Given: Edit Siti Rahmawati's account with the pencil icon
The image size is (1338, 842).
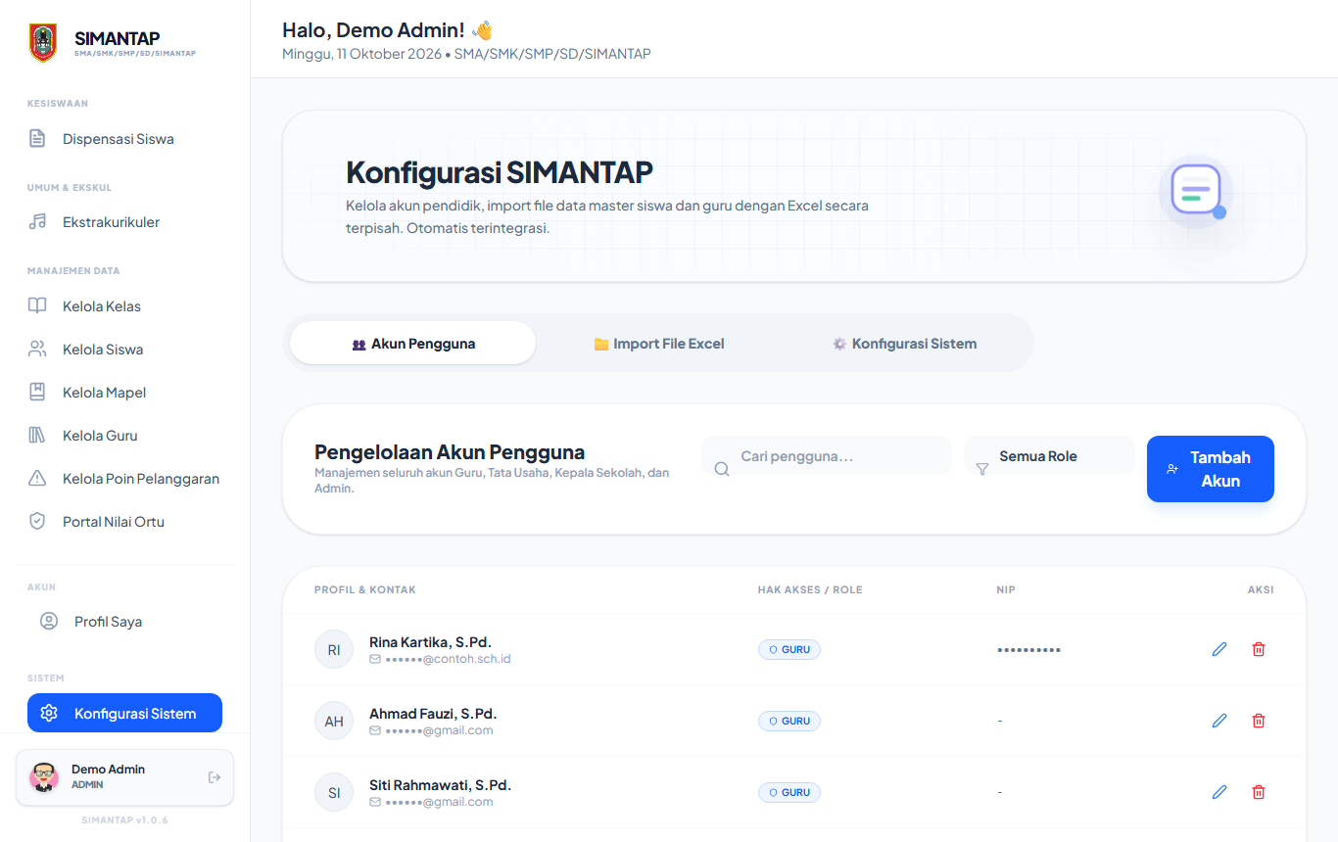Looking at the screenshot, I should click(x=1219, y=792).
